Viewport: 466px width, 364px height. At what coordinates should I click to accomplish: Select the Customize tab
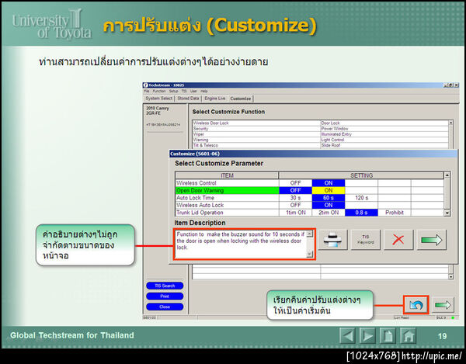pos(241,99)
